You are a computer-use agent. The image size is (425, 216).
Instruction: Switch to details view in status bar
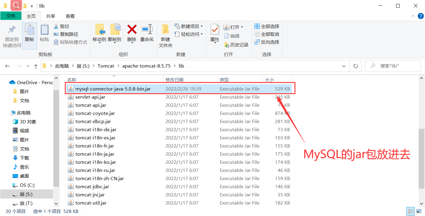coord(411,211)
